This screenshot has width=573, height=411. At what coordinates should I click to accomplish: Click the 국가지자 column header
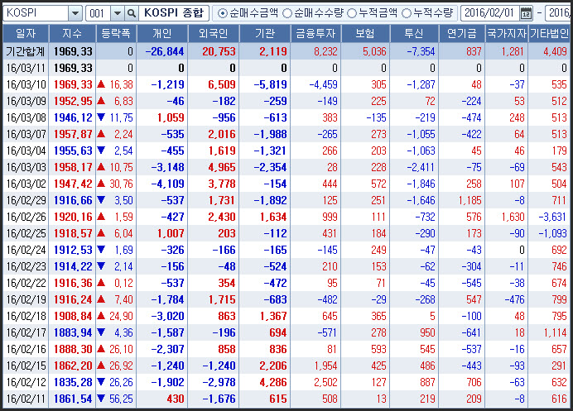507,34
